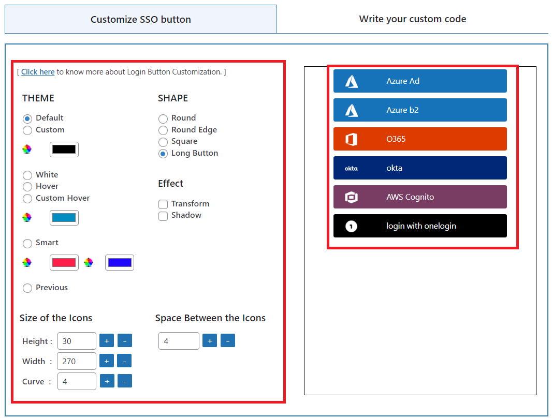This screenshot has height=418, width=552.
Task: Click the Azure Ad login button
Action: tap(420, 81)
